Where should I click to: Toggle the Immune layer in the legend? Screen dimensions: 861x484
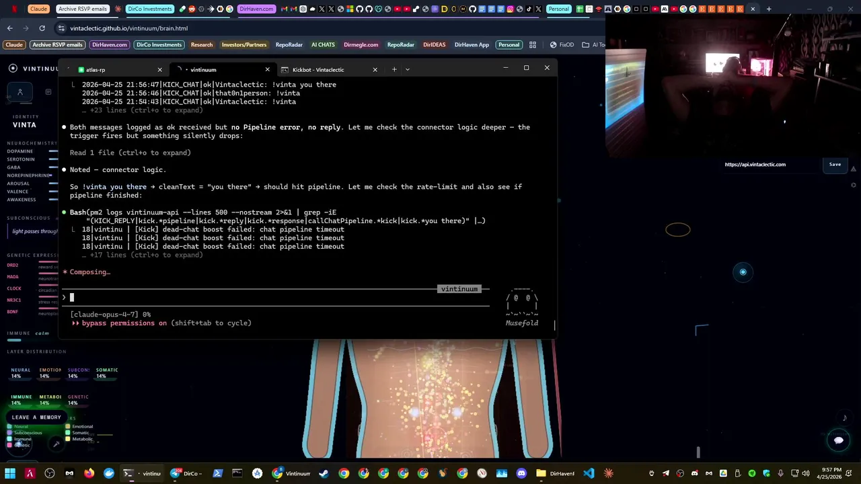click(x=20, y=439)
